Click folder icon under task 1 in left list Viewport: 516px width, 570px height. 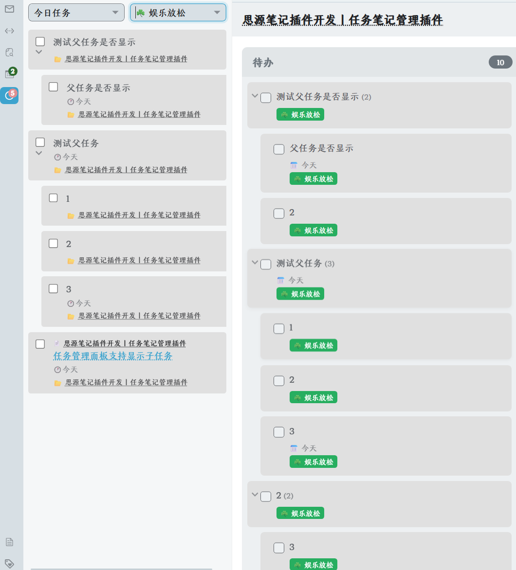pyautogui.click(x=71, y=216)
